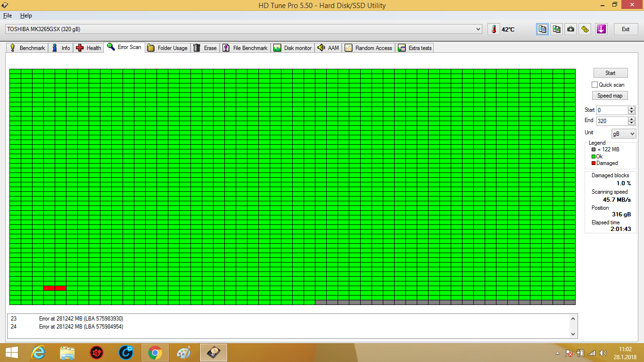Click the red Damaged legend swatch
644x362 pixels.
[593, 163]
